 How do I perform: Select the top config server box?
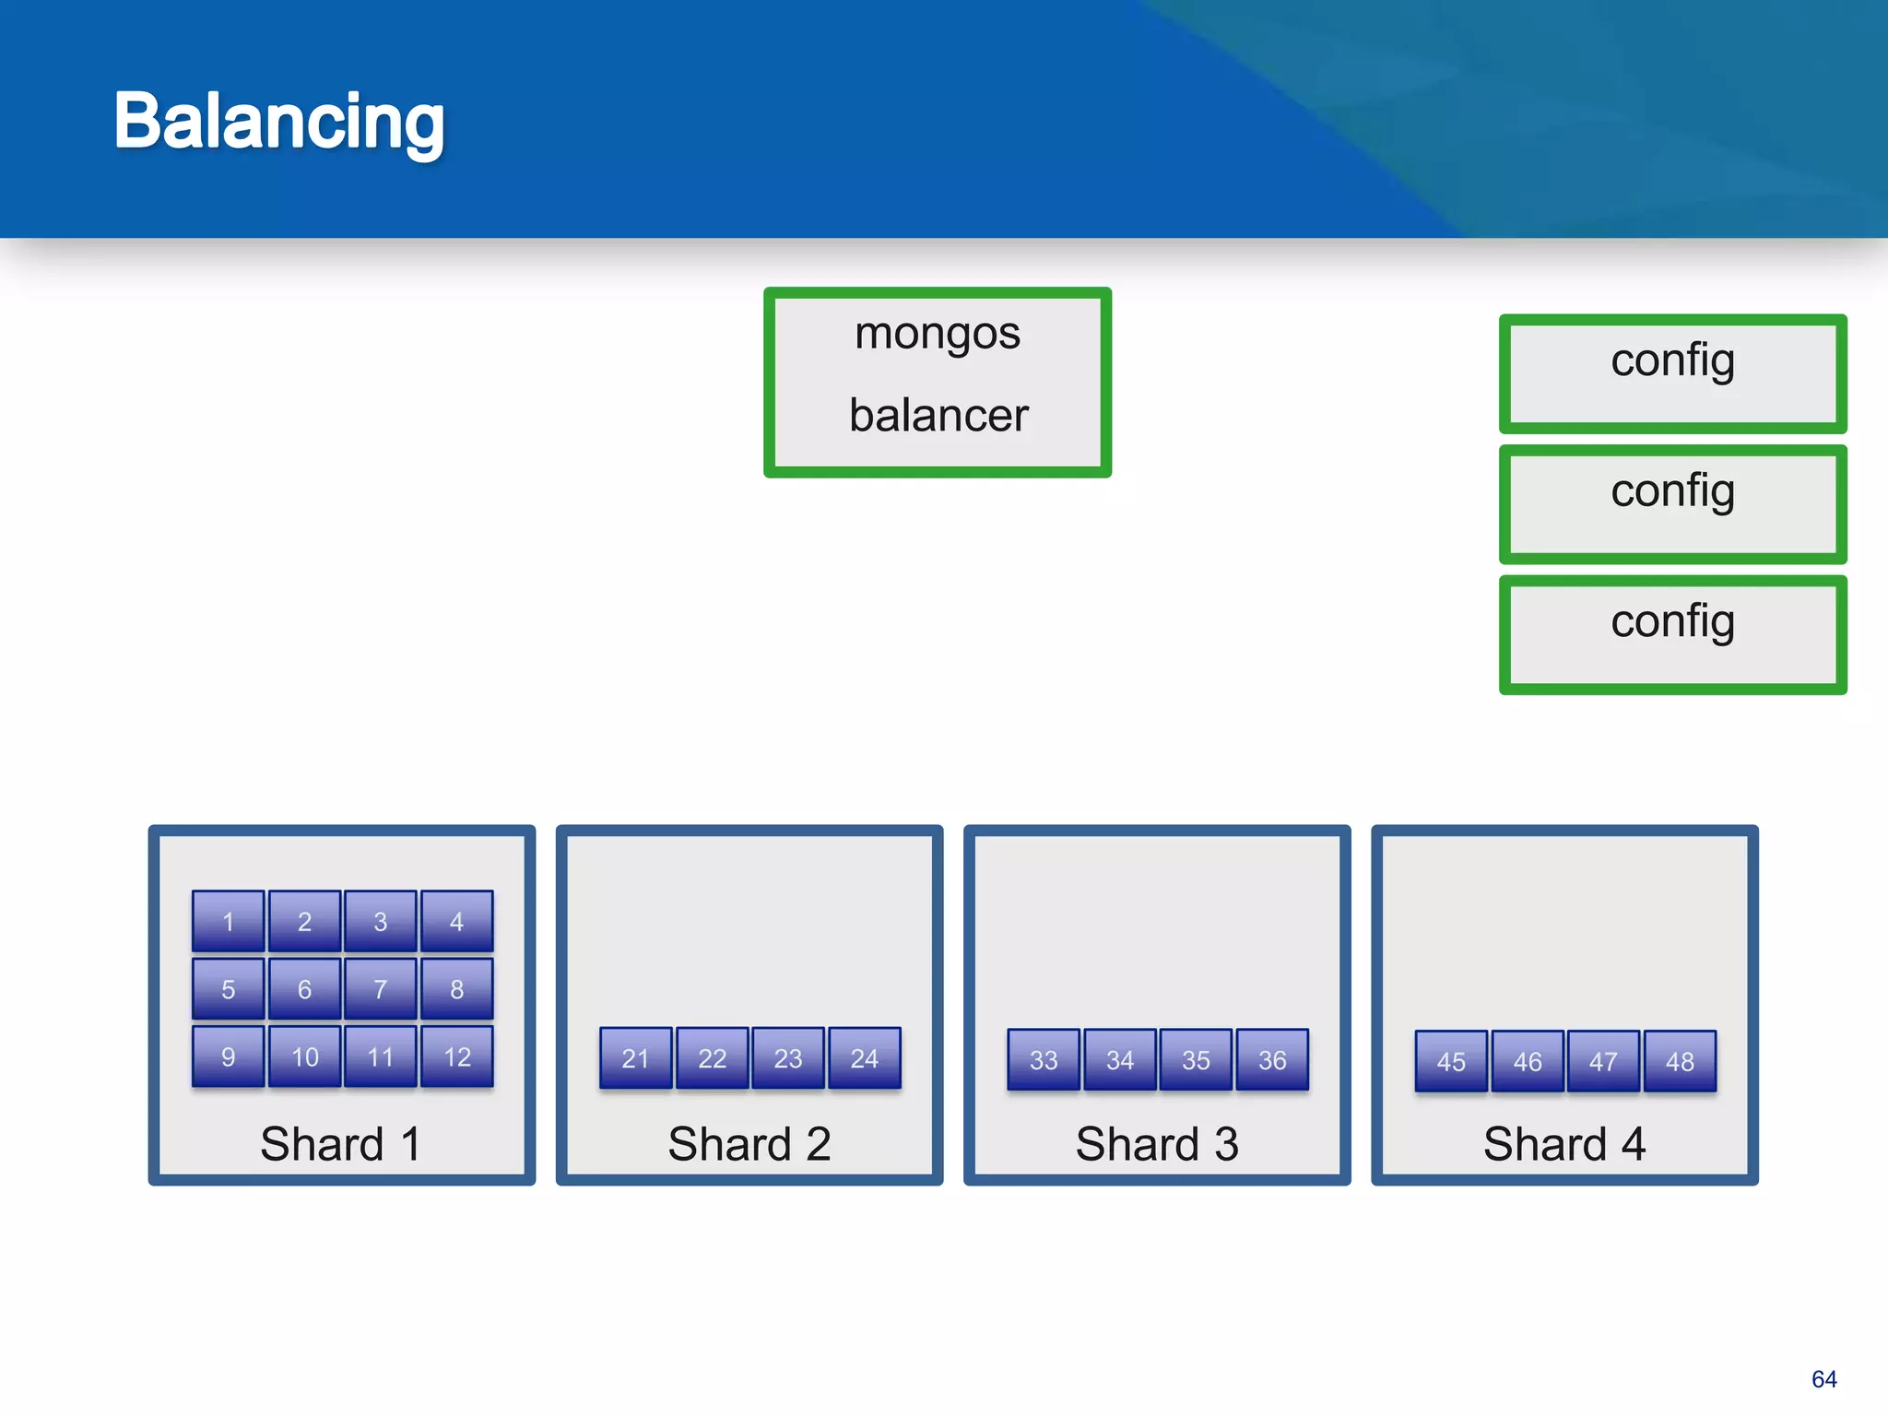[1672, 373]
